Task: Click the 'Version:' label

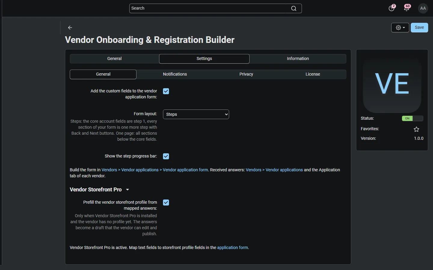Action: (368, 139)
